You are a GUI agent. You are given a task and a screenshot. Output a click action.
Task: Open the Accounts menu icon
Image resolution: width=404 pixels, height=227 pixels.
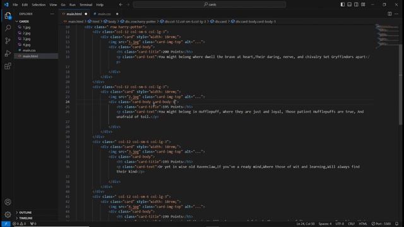[x=8, y=202]
